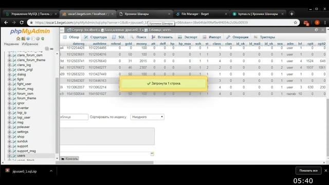Open the Избранное navigation link
Screen dimensions: 329x185
[30, 44]
